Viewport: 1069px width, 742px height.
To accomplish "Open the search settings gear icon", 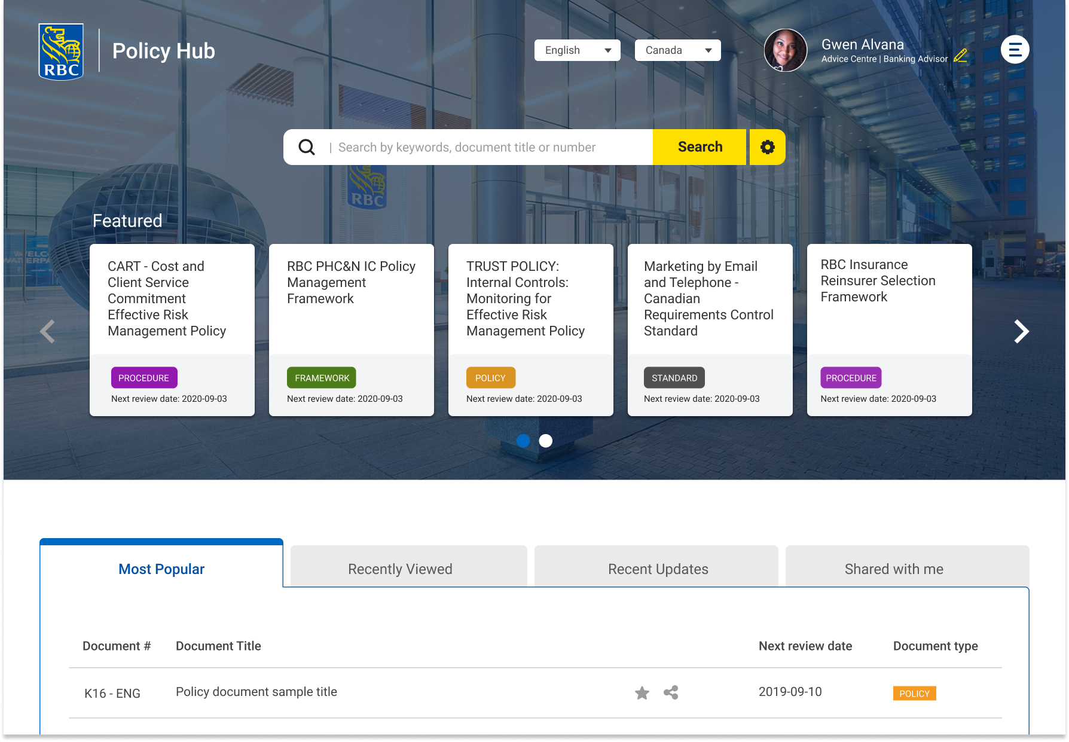I will [x=768, y=146].
